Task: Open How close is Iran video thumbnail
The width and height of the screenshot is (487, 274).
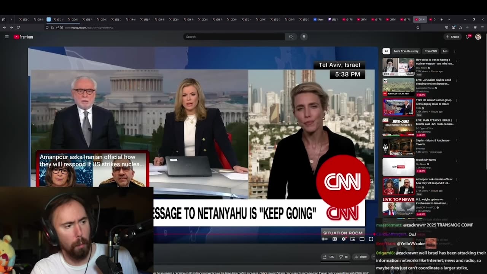Action: pos(398,67)
